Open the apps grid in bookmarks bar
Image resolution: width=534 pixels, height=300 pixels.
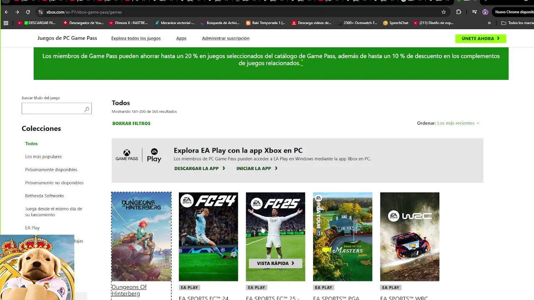point(6,23)
